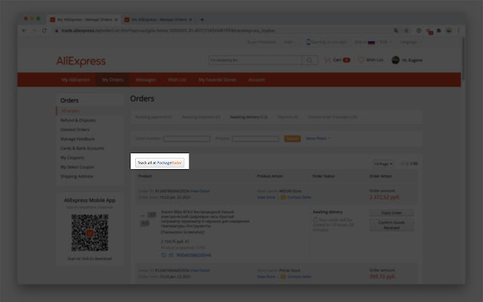Open the Language dropdown
483x302 pixels.
[411, 42]
